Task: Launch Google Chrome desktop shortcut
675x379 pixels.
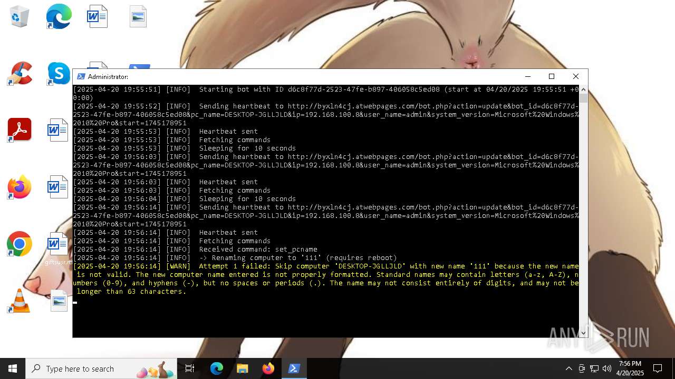Action: click(x=20, y=244)
